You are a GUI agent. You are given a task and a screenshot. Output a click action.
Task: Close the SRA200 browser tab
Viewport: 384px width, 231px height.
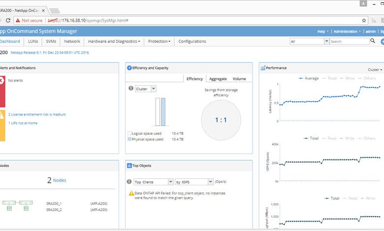pyautogui.click(x=43, y=10)
